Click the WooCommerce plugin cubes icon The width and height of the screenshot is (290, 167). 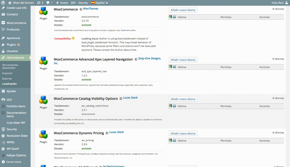43,11
